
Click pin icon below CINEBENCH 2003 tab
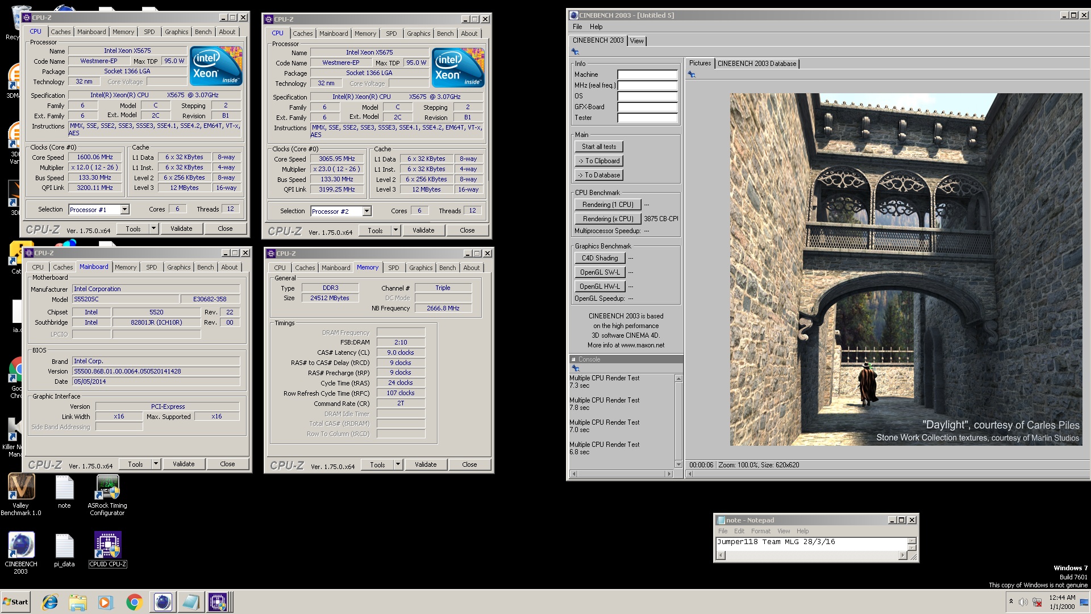575,52
